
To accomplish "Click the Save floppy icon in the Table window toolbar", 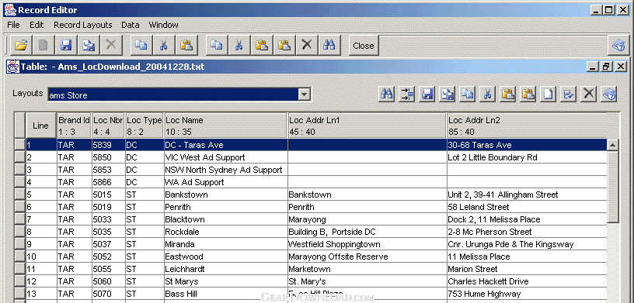I will (427, 95).
